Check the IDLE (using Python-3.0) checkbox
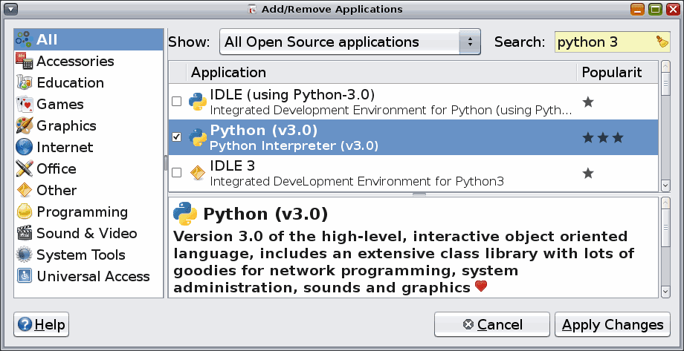Viewport: 684px width, 351px height. [x=177, y=102]
